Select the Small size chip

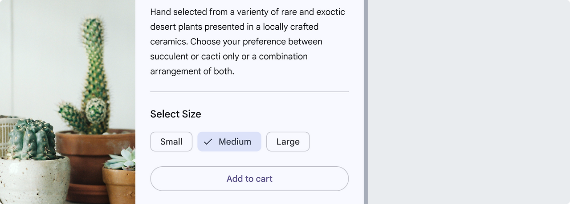171,141
